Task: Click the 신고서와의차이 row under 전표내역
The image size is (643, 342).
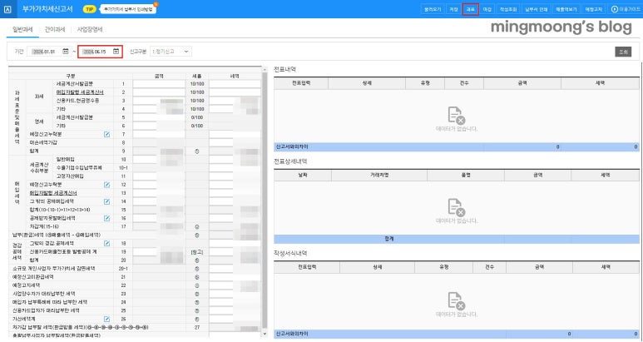Action: [x=457, y=146]
